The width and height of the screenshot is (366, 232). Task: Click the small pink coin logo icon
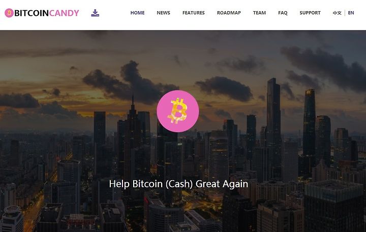point(9,13)
